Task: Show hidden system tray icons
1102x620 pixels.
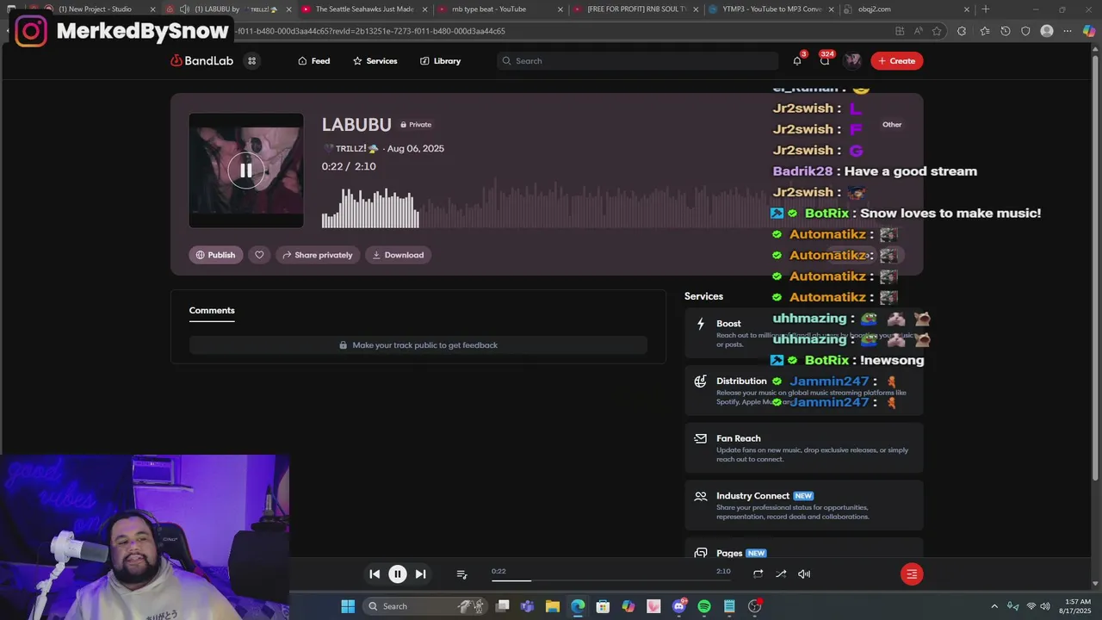Action: coord(994,606)
